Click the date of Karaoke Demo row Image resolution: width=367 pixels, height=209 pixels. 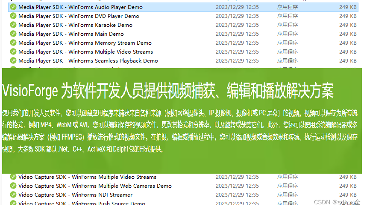[x=238, y=25]
